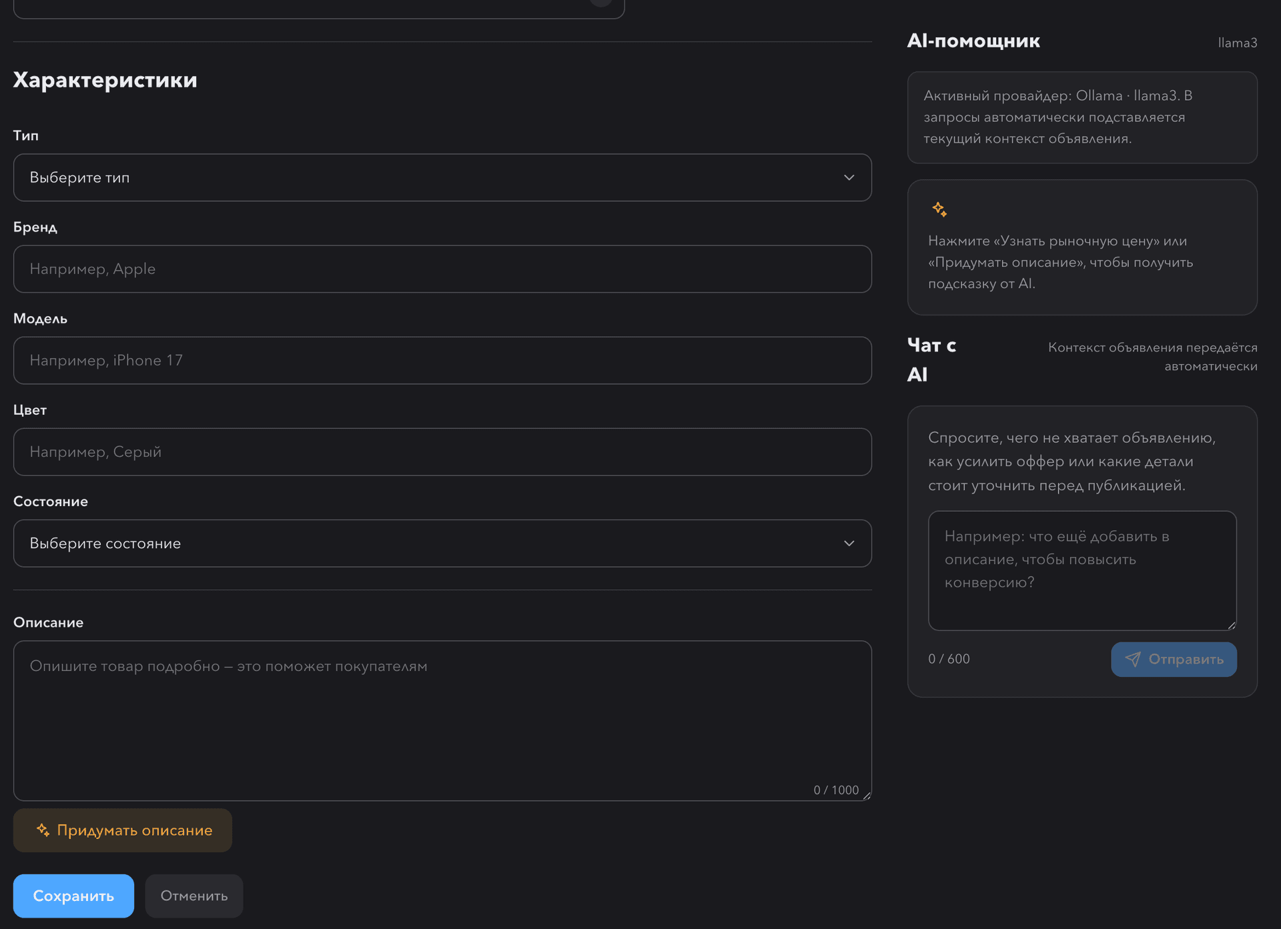Click the AI chat message textarea
The image size is (1281, 929).
pyautogui.click(x=1082, y=571)
